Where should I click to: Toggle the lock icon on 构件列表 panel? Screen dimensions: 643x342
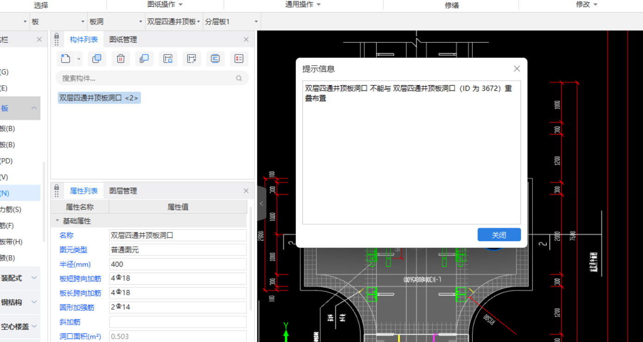coord(56,39)
